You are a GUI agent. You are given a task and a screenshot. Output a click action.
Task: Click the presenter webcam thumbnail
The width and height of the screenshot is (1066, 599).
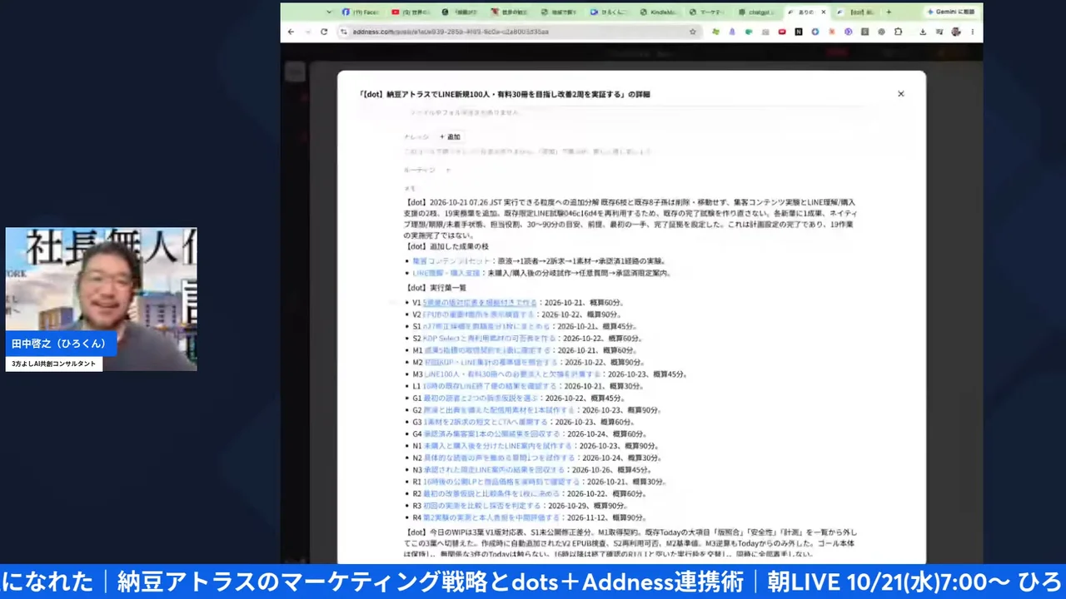102,299
